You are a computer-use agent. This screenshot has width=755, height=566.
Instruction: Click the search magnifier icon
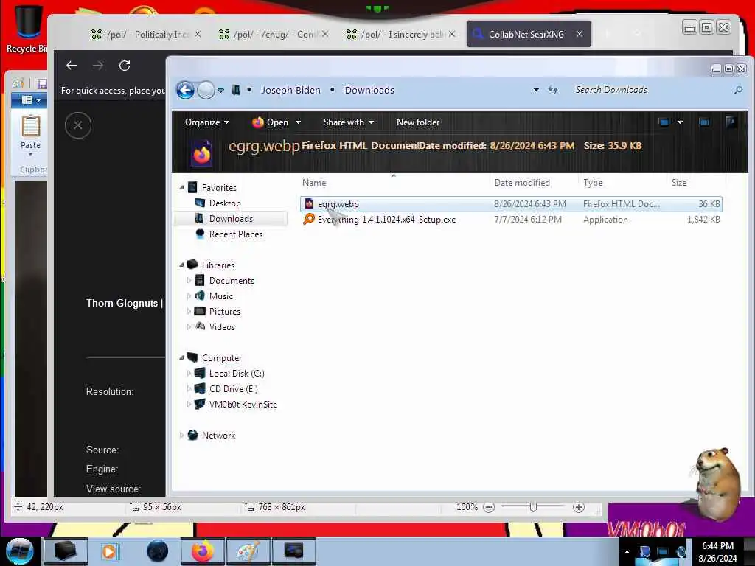(x=737, y=90)
